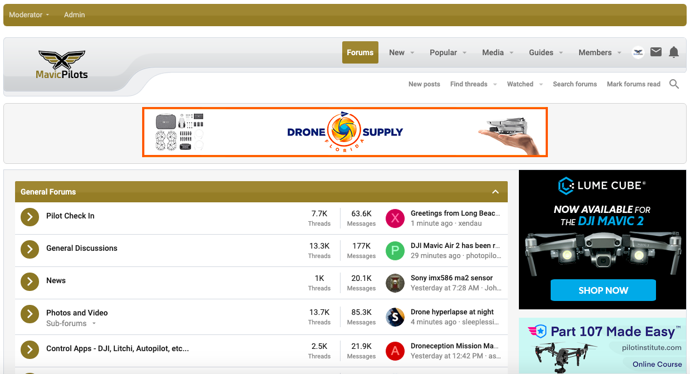Open the green P avatar for photopilot
The image size is (690, 374).
click(x=395, y=250)
